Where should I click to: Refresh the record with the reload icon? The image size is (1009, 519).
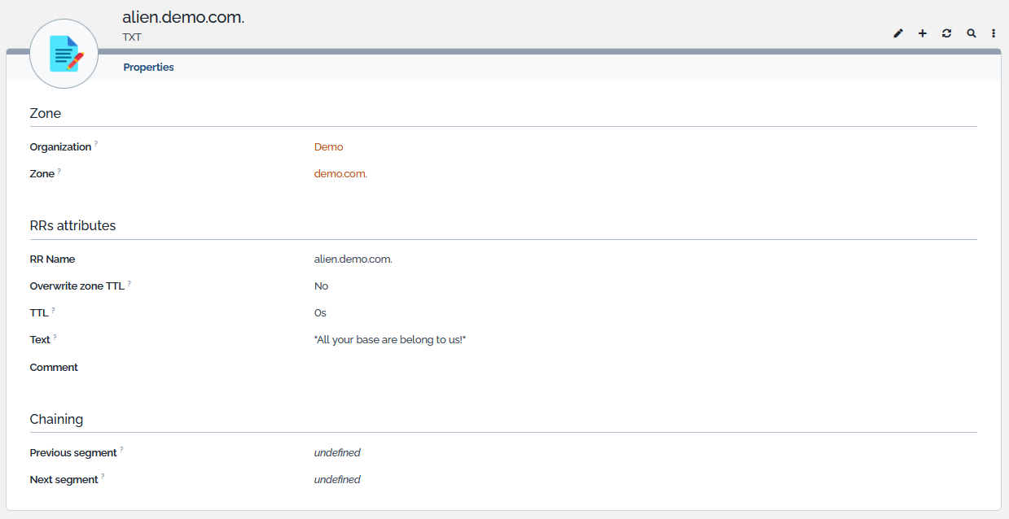(946, 33)
